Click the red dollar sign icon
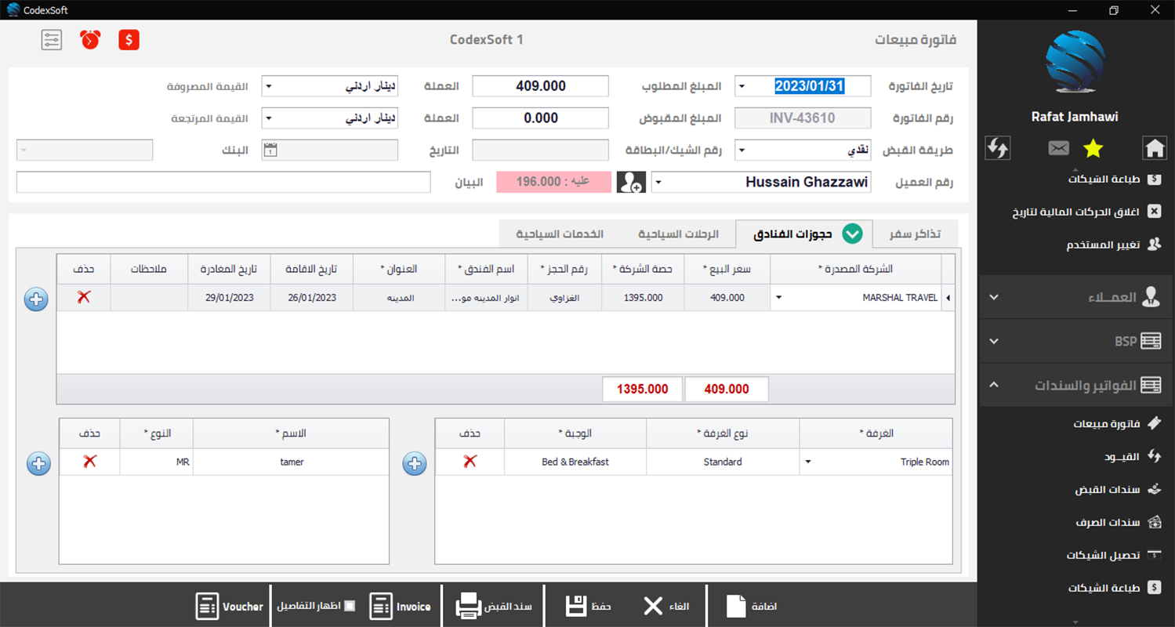Screen dimensions: 1175x627 click(x=129, y=40)
